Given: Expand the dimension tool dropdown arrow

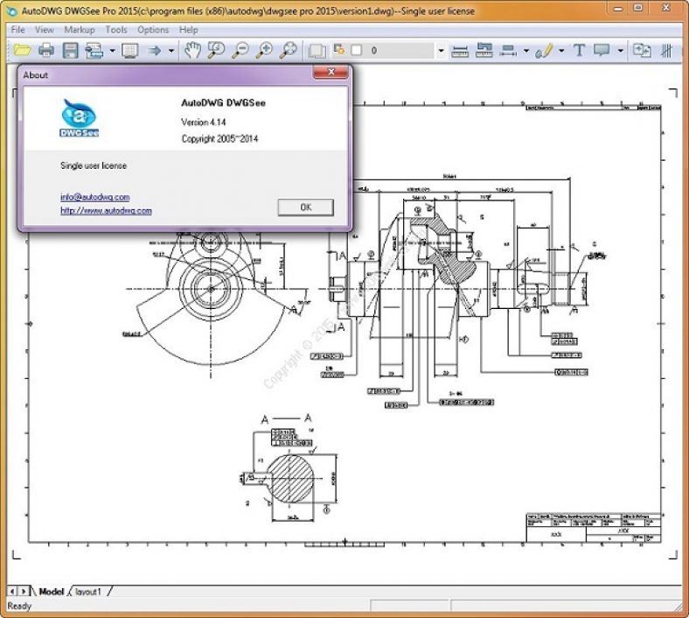Looking at the screenshot, I should [x=526, y=51].
